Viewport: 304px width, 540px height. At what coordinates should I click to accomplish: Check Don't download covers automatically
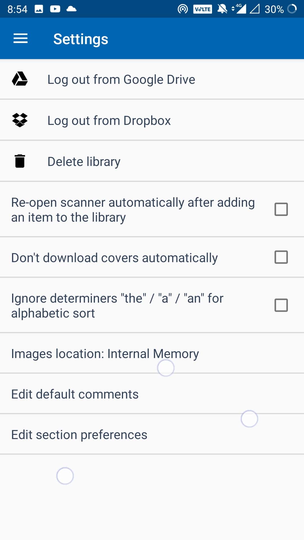pos(281,257)
